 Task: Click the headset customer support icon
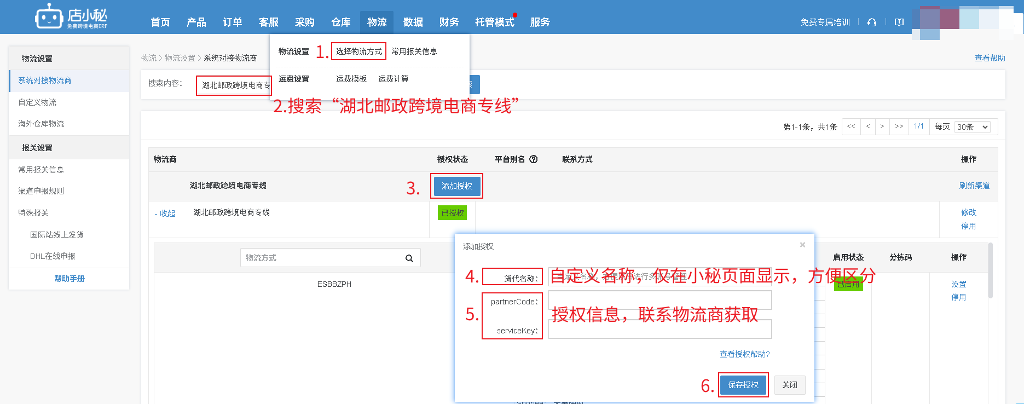[872, 22]
